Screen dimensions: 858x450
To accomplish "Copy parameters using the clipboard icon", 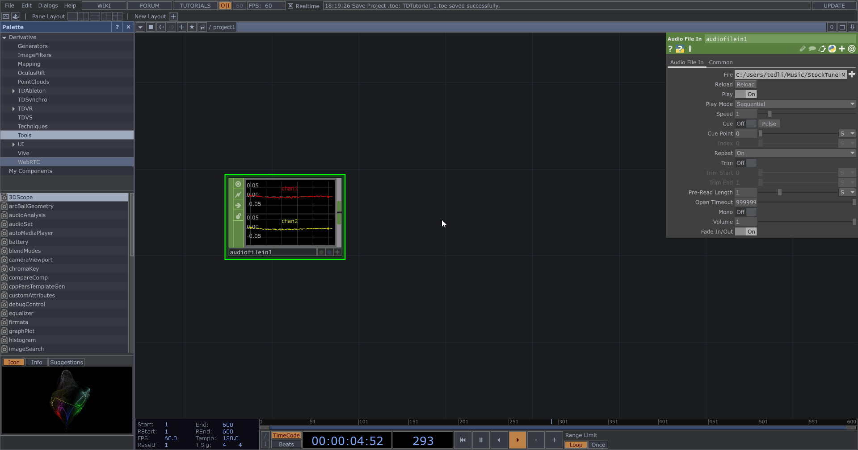I will point(822,49).
